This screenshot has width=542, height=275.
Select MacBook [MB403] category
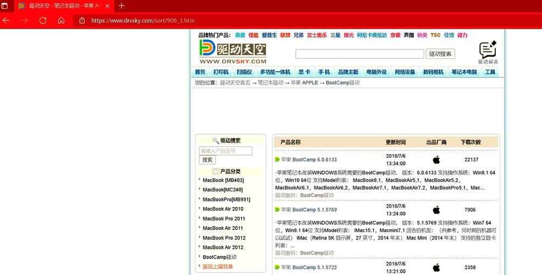coord(223,180)
